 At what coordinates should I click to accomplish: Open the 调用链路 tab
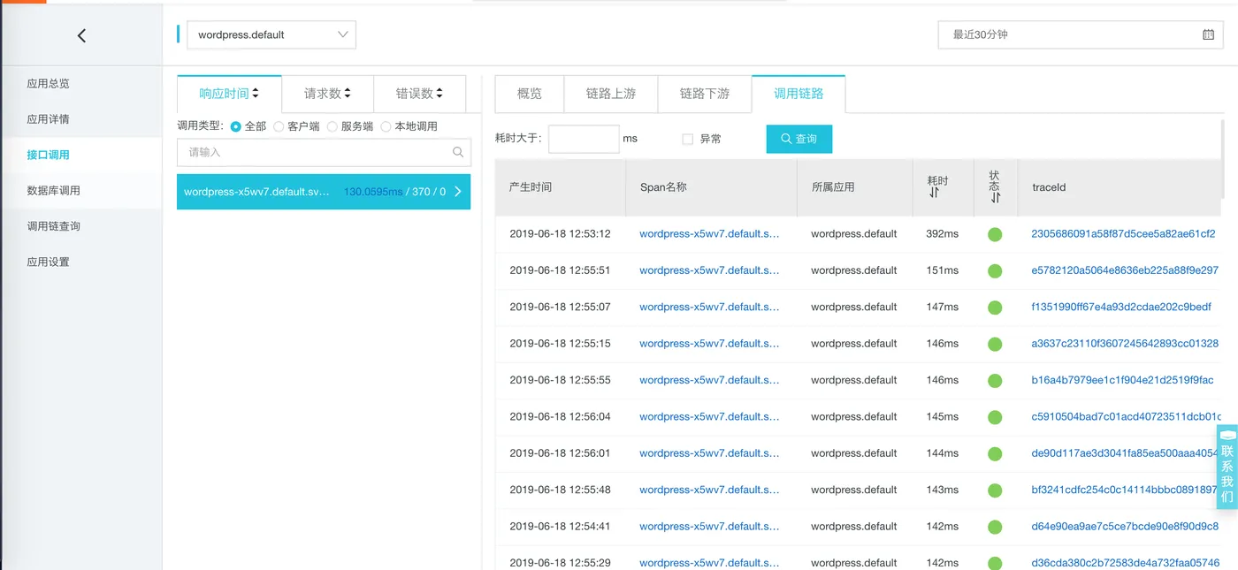point(799,94)
